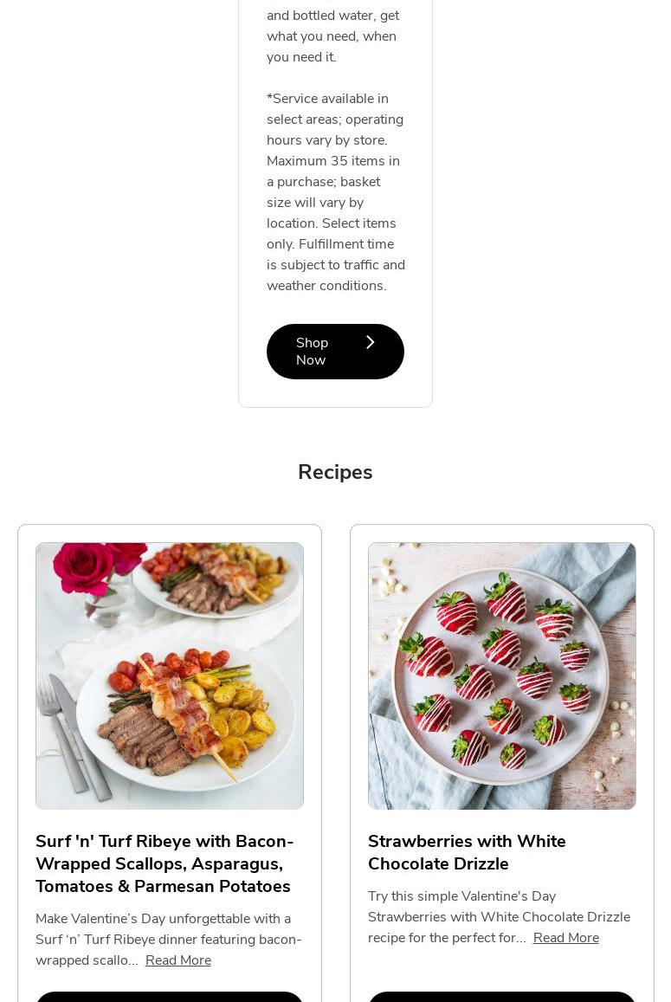The image size is (671, 1002).
Task: Click the Maximum 35 items disclaimer line
Action: coord(333,160)
